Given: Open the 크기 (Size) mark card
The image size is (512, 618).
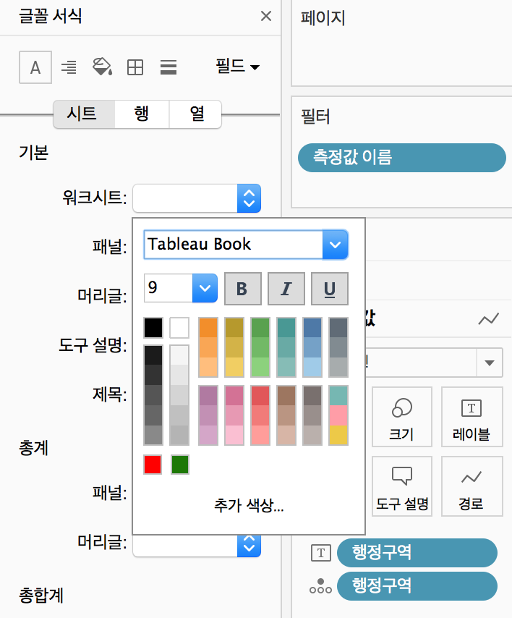Looking at the screenshot, I should [x=402, y=417].
